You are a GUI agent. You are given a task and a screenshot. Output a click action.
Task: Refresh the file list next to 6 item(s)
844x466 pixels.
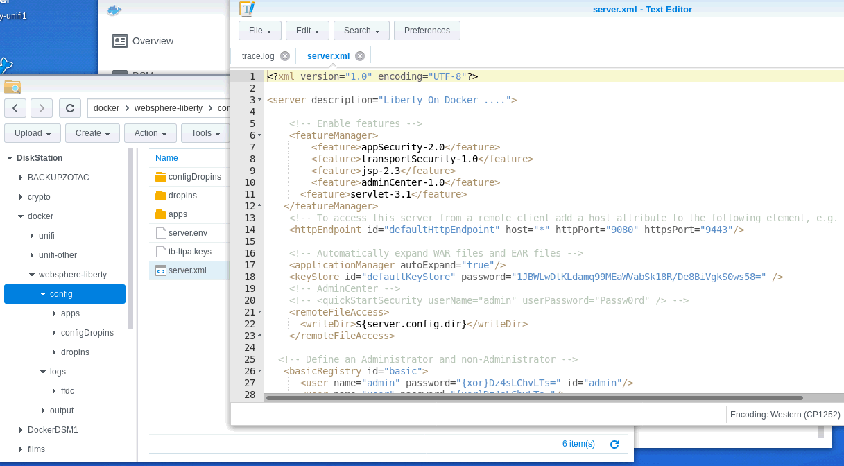(x=614, y=444)
